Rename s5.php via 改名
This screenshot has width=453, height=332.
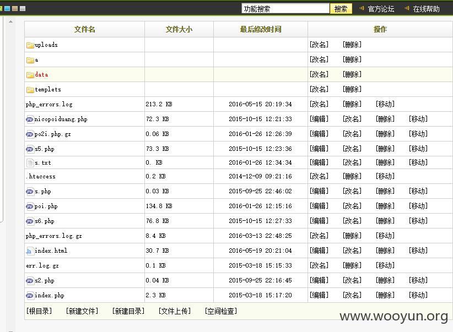point(352,149)
